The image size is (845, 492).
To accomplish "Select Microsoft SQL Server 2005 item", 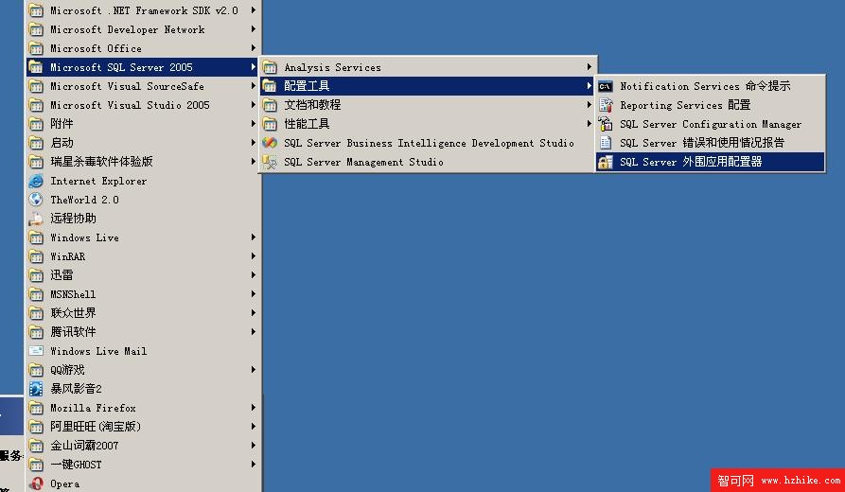I will tap(143, 67).
